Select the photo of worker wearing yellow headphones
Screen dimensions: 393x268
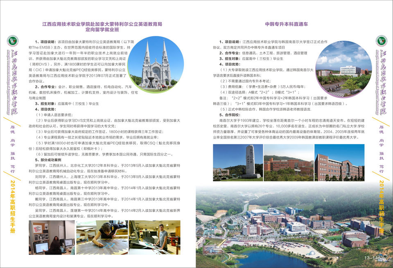pos(102,237)
